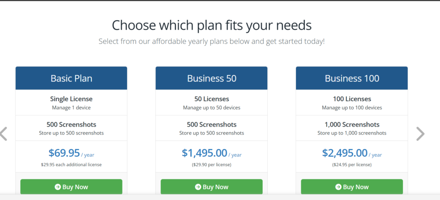Click the 50 Licenses feature text
The width and height of the screenshot is (440, 200).
[211, 99]
